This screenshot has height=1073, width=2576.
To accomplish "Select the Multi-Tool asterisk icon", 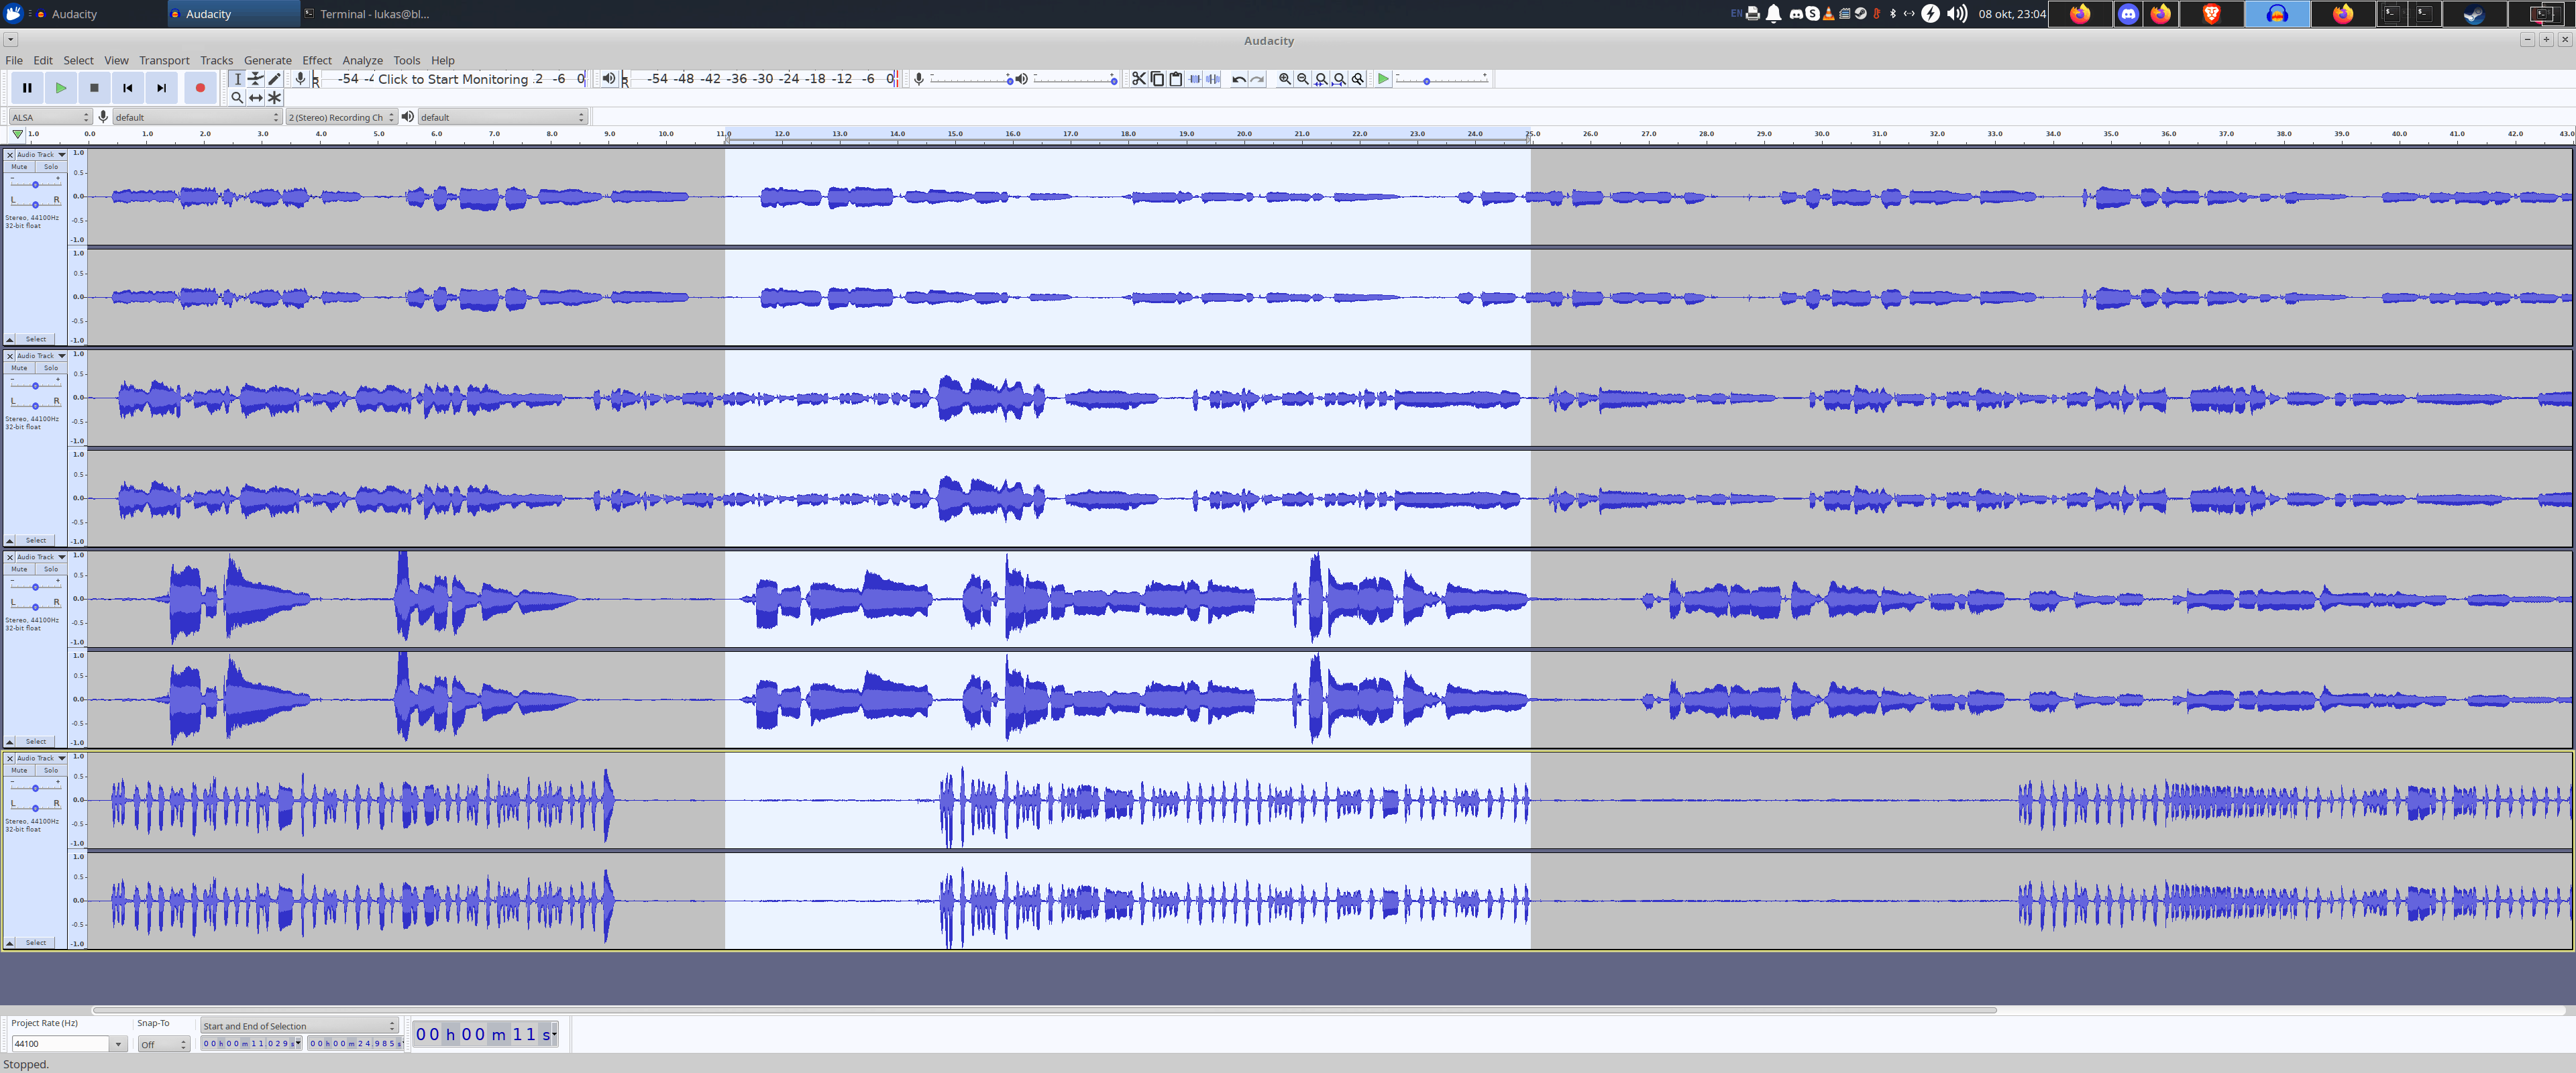I will coord(274,98).
